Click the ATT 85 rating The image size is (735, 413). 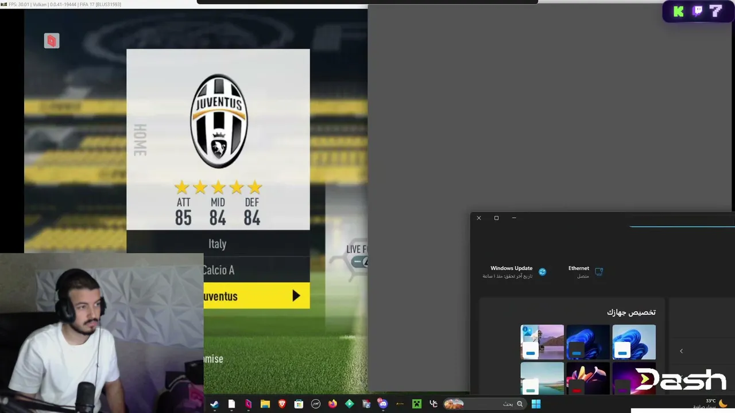click(183, 212)
